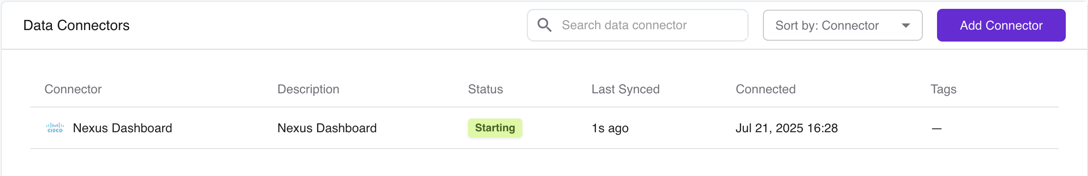Click the Sort by: Connector label text
This screenshot has width=1088, height=176.
click(x=827, y=26)
